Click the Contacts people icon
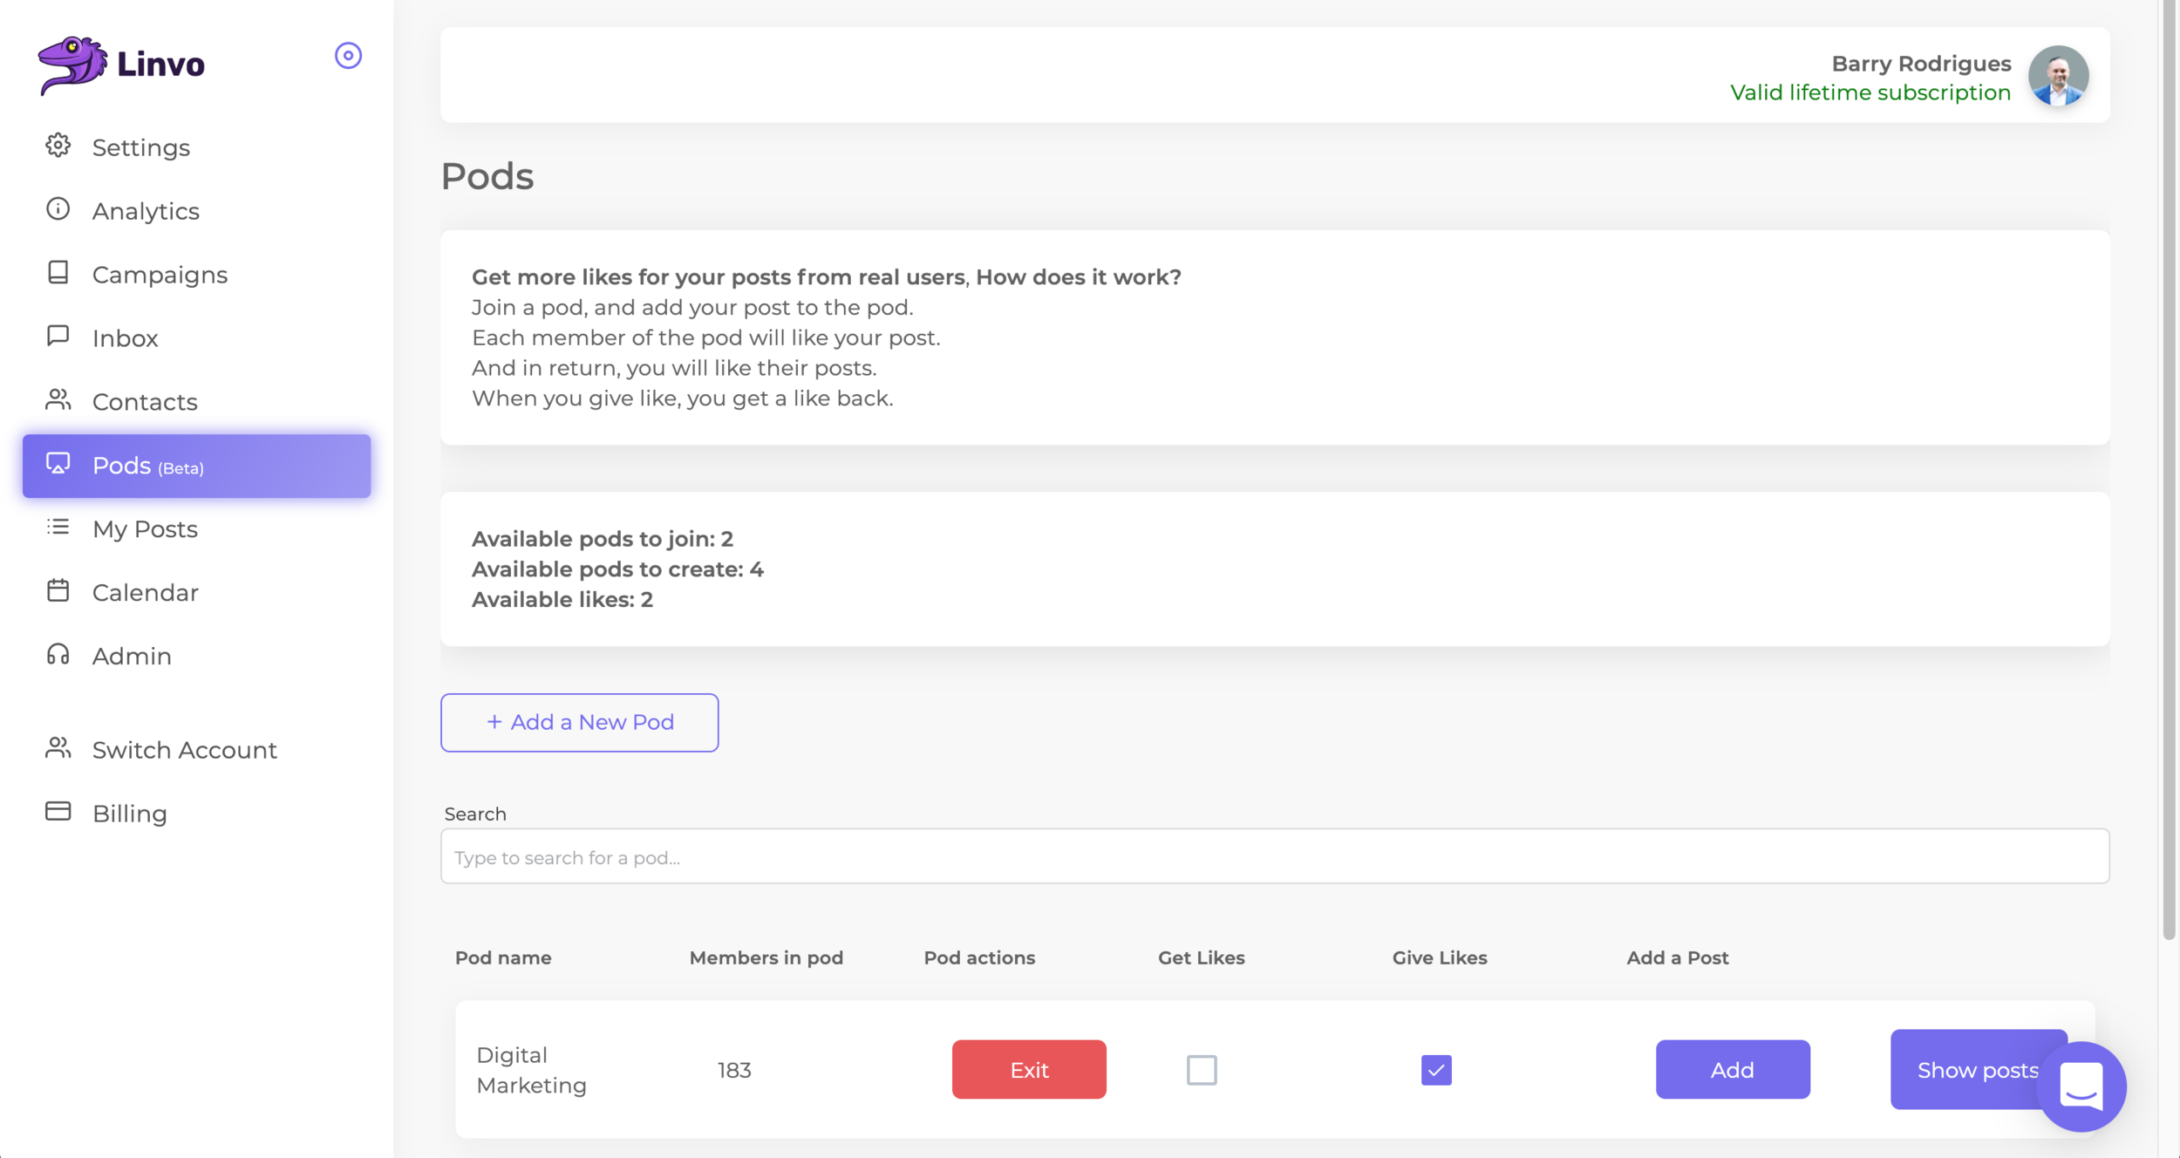2180x1158 pixels. pyautogui.click(x=58, y=400)
